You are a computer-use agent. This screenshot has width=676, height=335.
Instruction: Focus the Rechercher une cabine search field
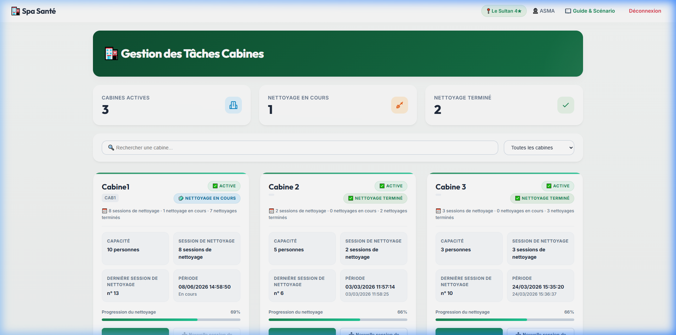pyautogui.click(x=300, y=148)
